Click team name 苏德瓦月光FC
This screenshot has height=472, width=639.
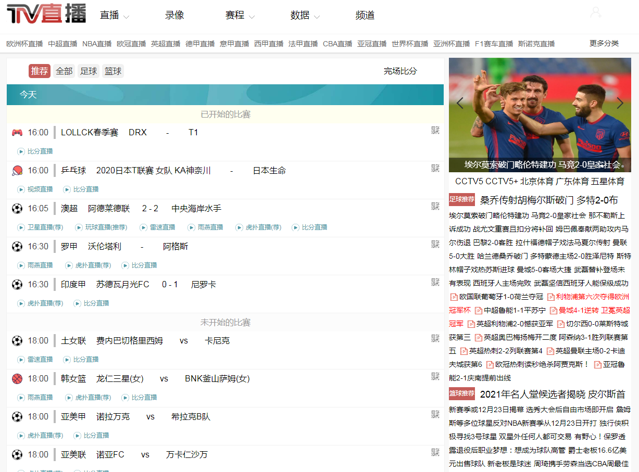pos(123,285)
